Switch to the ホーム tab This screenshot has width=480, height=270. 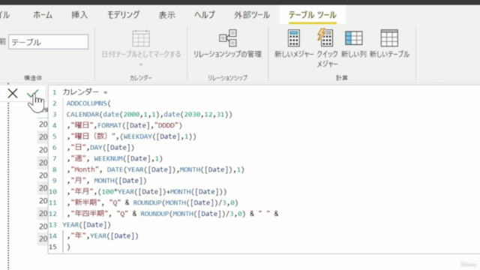43,15
